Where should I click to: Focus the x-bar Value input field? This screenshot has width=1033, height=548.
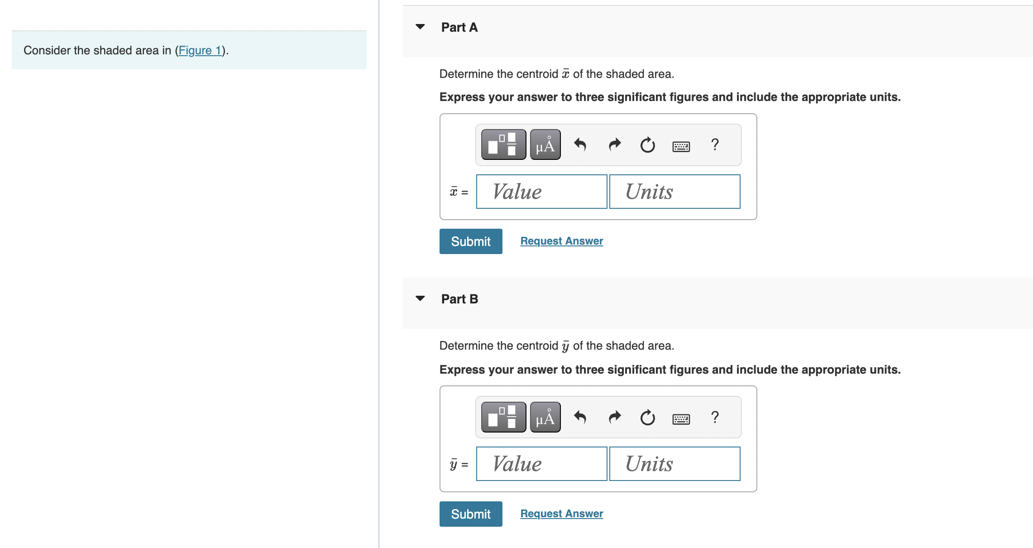(541, 192)
